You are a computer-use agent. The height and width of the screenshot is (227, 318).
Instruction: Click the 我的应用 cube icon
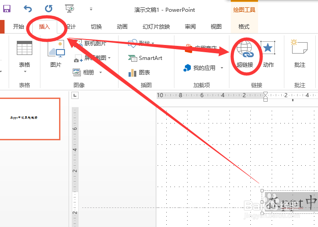pos(187,68)
